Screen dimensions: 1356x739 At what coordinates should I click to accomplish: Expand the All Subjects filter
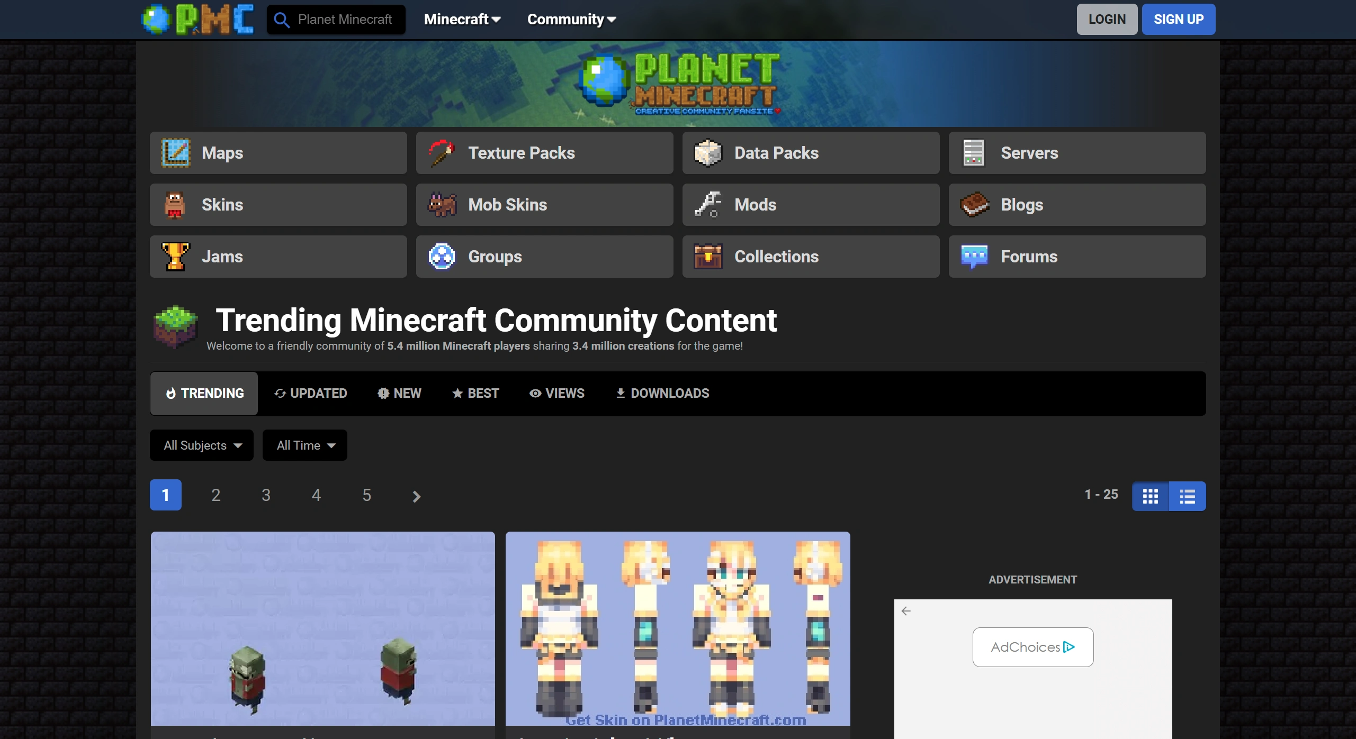point(202,445)
